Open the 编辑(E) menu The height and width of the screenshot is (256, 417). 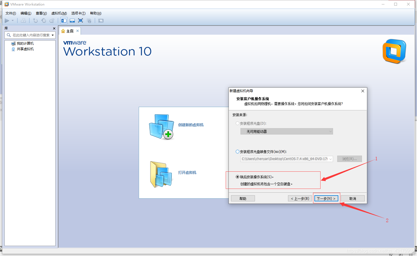26,13
